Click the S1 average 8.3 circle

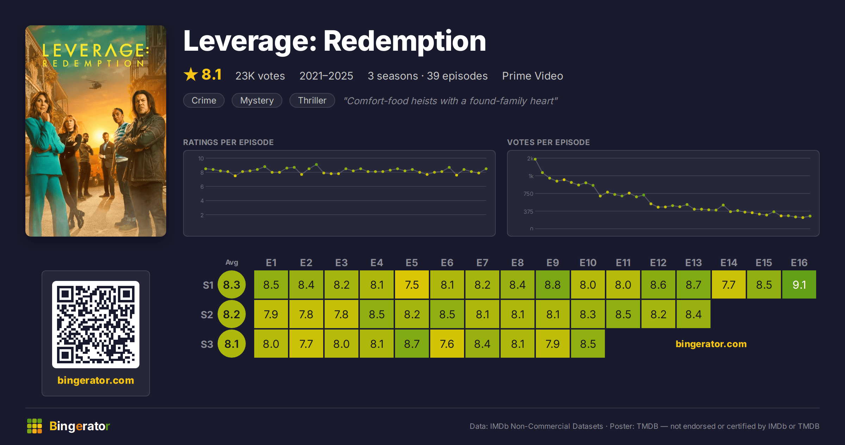[232, 284]
